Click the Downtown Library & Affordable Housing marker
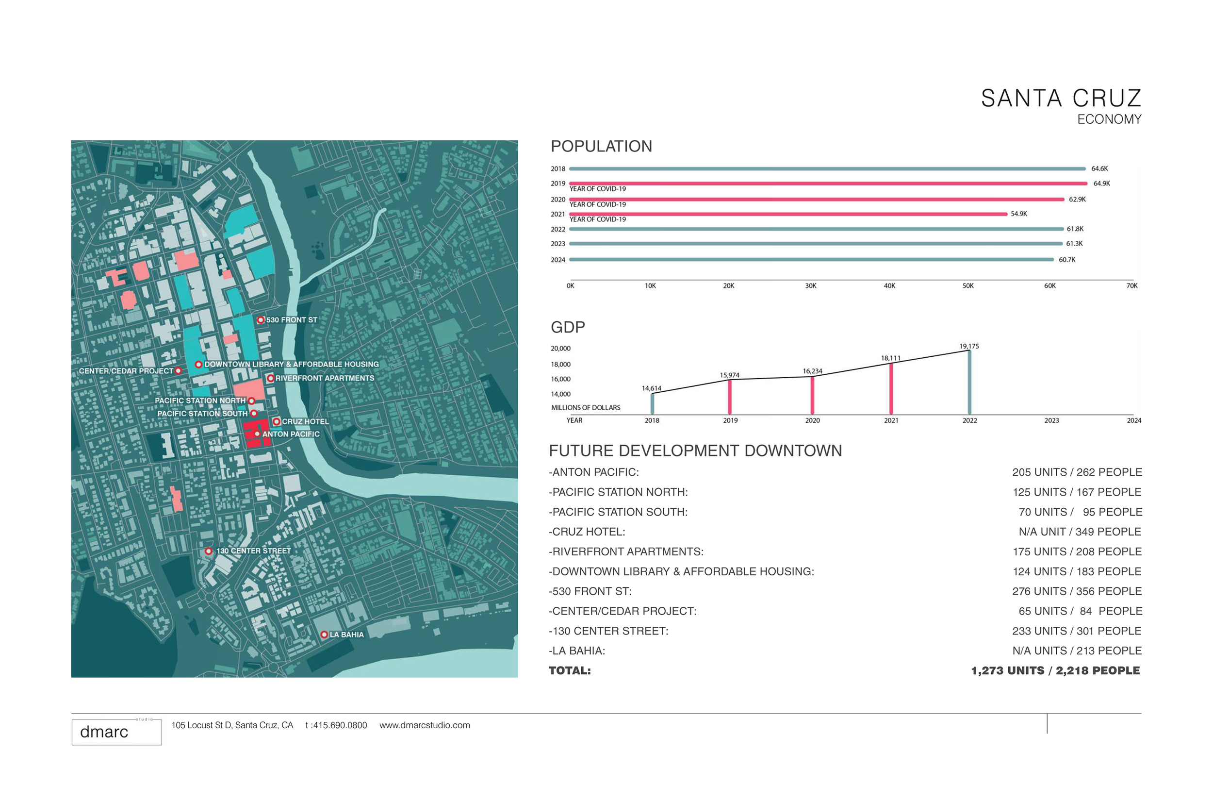 198,364
